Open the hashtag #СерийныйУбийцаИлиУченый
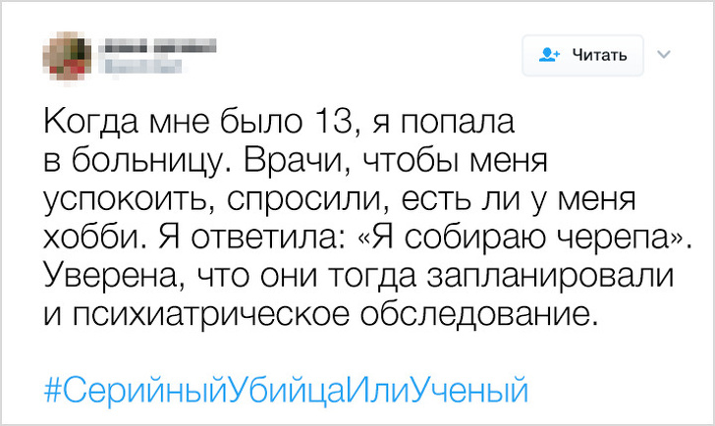The image size is (715, 426). [x=287, y=390]
